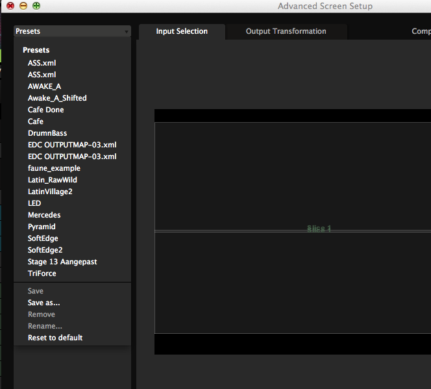This screenshot has height=389, width=431.
Task: Load the Stage 13 Aangepast preset
Action: [62, 262]
